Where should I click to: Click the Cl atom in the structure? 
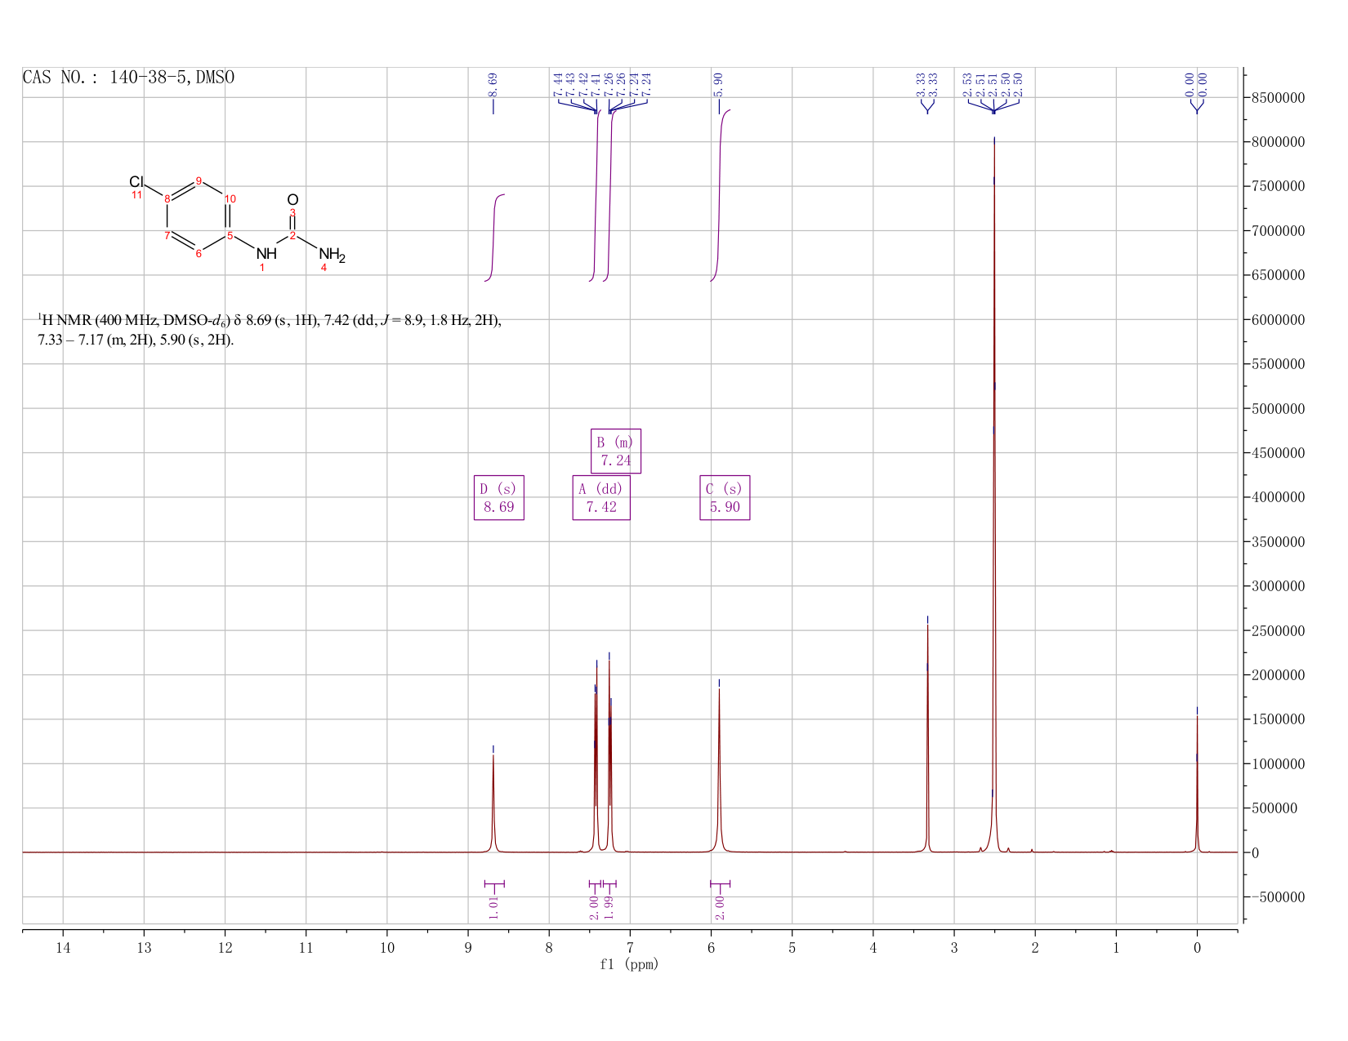pyautogui.click(x=136, y=181)
